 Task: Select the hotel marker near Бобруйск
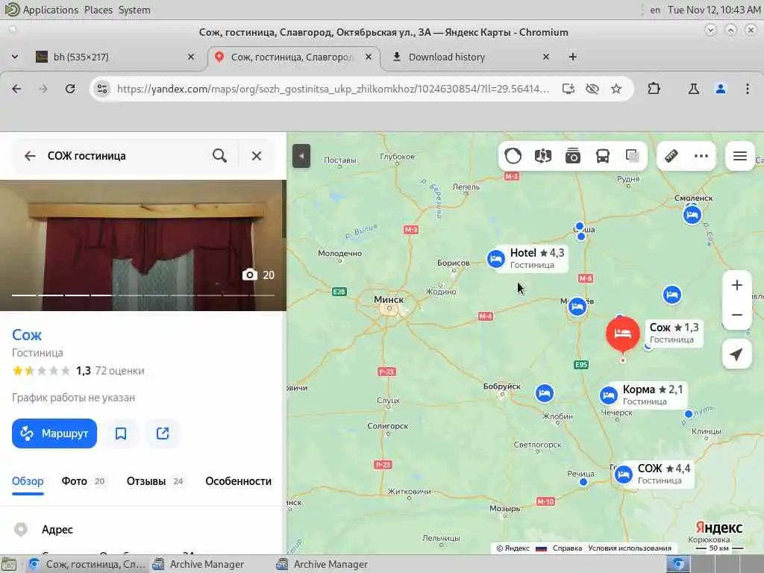click(544, 393)
